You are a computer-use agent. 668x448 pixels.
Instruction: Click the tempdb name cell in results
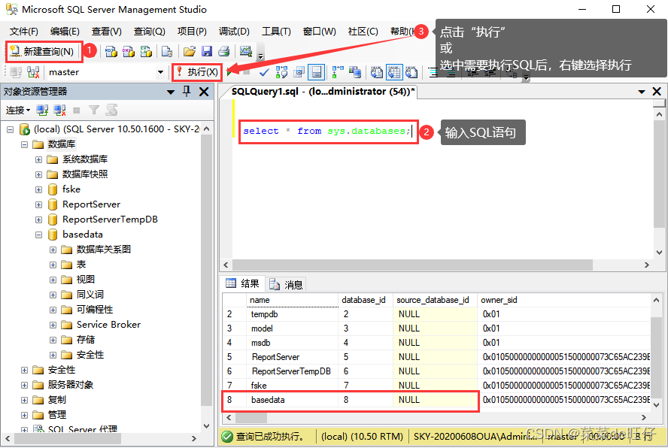(x=293, y=314)
